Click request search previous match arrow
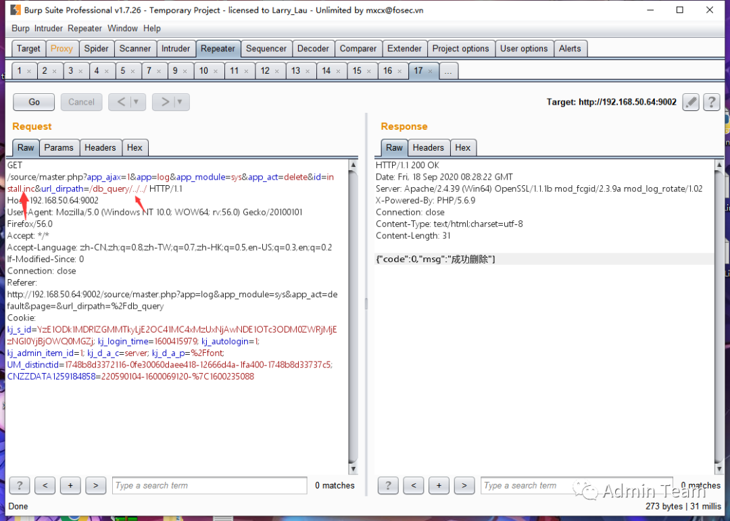Viewport: 730px width, 521px height. tap(45, 485)
